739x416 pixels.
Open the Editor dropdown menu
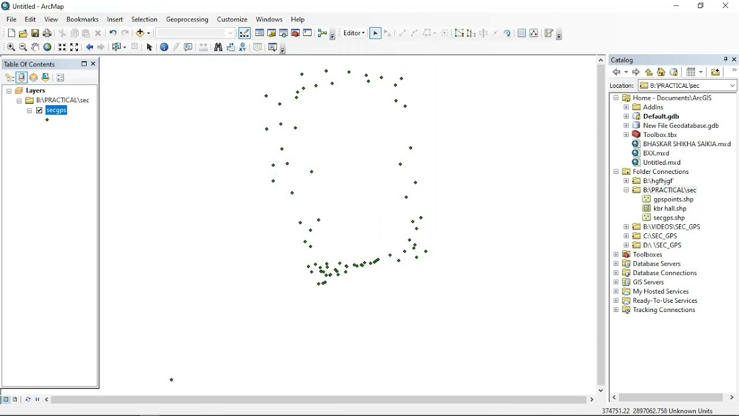(x=354, y=34)
